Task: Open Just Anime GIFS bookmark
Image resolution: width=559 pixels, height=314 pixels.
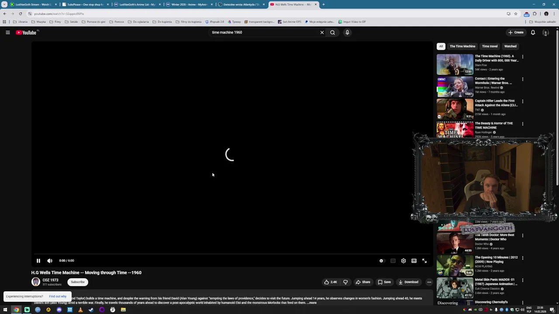Action: click(x=290, y=22)
